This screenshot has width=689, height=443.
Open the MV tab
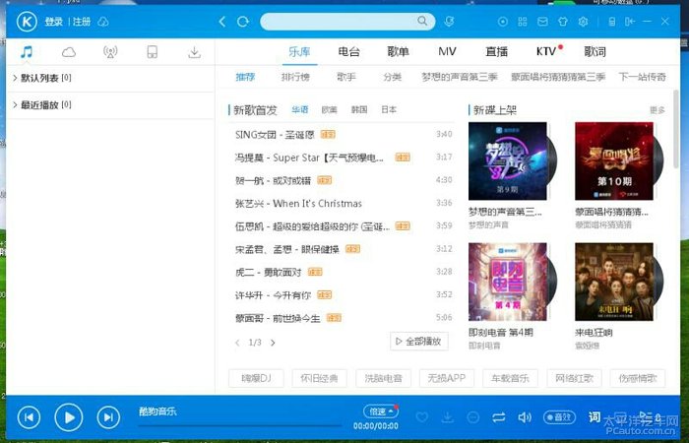447,52
